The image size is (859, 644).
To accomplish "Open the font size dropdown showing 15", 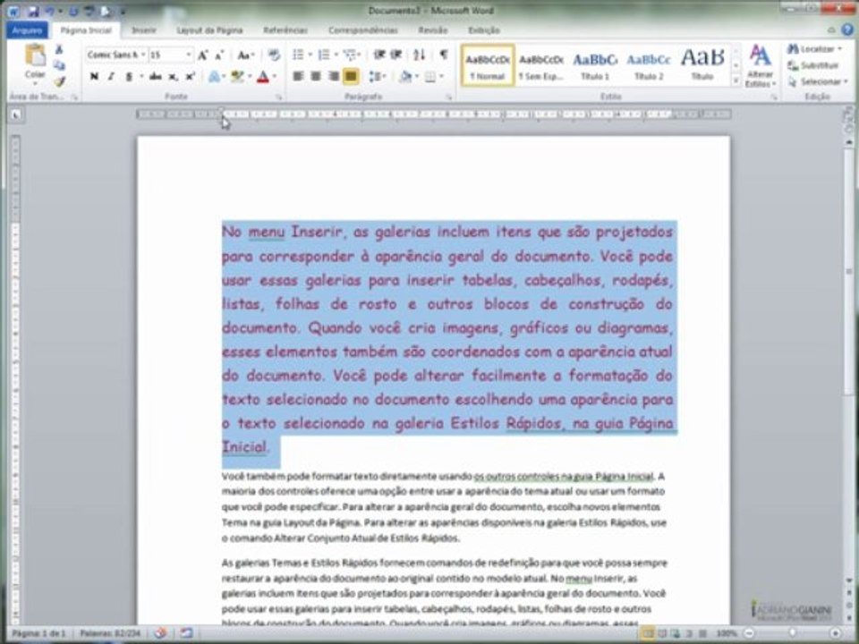I will 189,55.
